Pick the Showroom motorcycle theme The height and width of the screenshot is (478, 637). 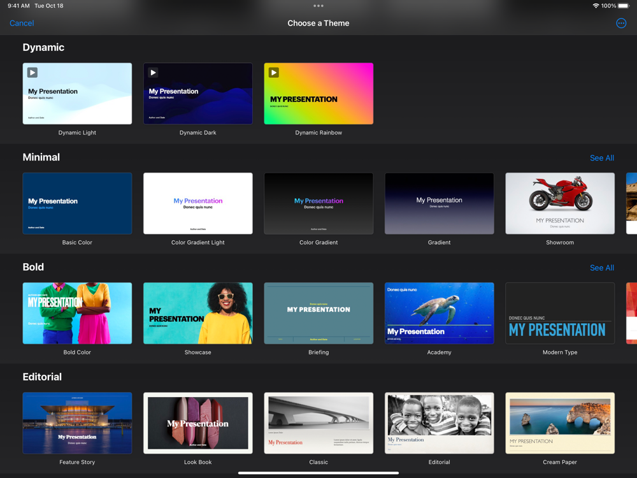coord(560,203)
